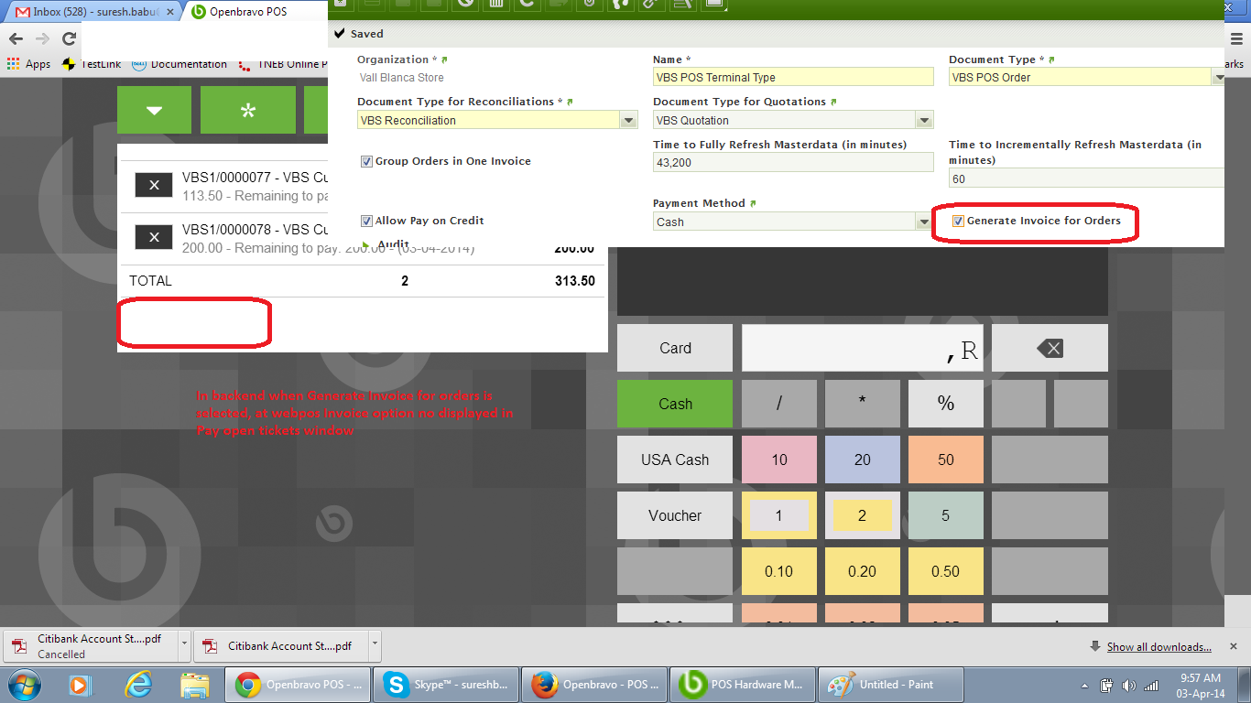The width and height of the screenshot is (1251, 703).
Task: Tap the 0.50 coin key
Action: pyautogui.click(x=946, y=571)
